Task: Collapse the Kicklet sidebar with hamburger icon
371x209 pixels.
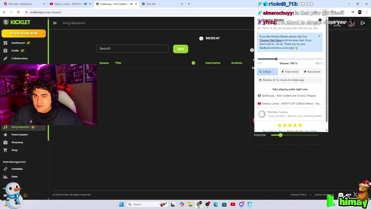Action: coord(55,23)
